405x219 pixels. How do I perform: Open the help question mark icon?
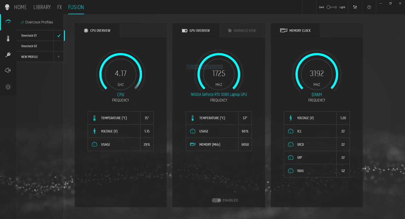[x=369, y=7]
